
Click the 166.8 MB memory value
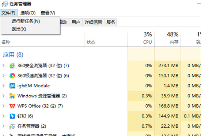[168, 106]
